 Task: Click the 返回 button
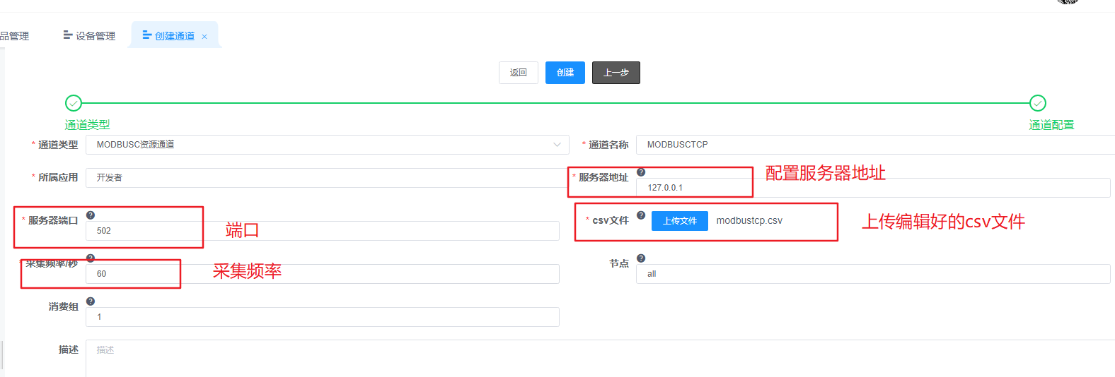pos(519,73)
